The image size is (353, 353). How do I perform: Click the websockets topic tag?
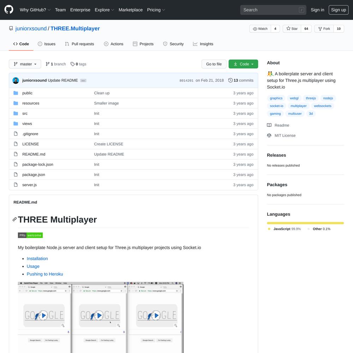click(x=323, y=106)
